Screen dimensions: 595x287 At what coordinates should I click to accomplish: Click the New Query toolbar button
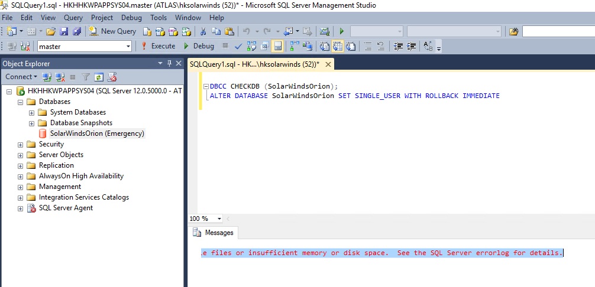[112, 31]
